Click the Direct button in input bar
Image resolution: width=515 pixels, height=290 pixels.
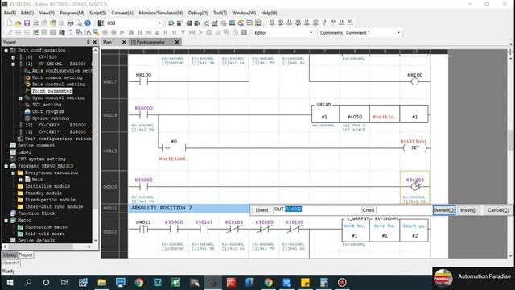coord(262,210)
